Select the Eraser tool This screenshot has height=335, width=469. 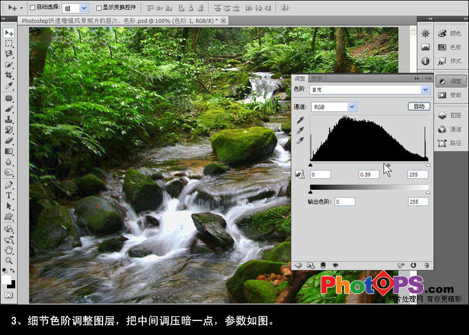click(9, 141)
